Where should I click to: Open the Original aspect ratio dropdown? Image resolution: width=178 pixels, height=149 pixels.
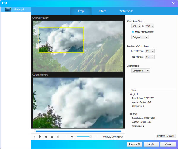(140, 37)
